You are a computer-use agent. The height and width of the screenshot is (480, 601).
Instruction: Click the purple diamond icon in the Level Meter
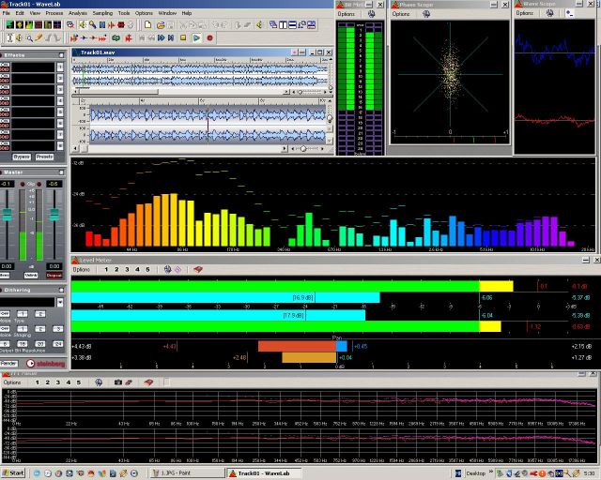[177, 269]
